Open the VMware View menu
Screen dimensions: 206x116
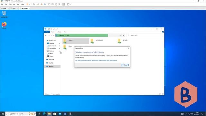[x=10, y=4]
